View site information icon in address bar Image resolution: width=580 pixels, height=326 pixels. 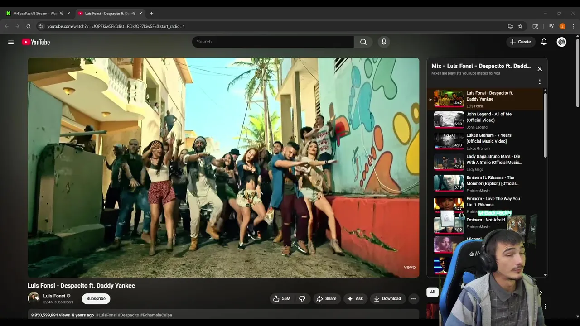tap(41, 26)
